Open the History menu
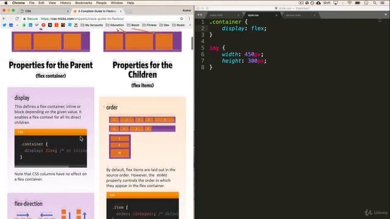The width and height of the screenshot is (390, 219). [x=65, y=3]
